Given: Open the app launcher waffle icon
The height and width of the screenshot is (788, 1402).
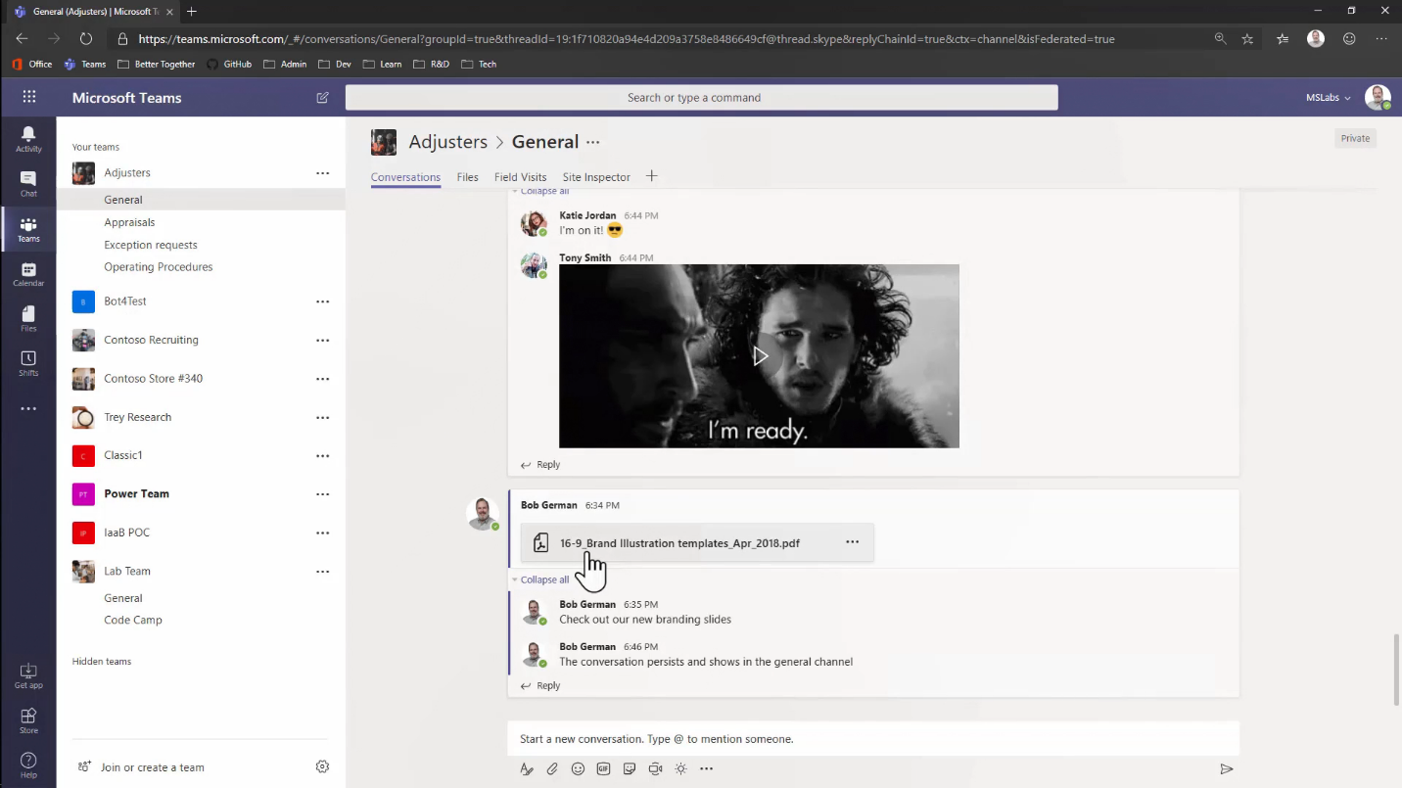Looking at the screenshot, I should [x=29, y=97].
